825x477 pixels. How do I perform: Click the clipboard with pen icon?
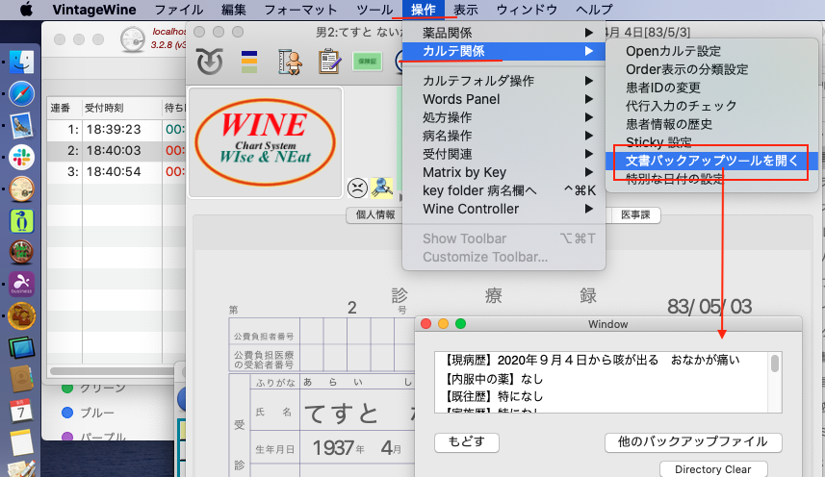point(330,63)
